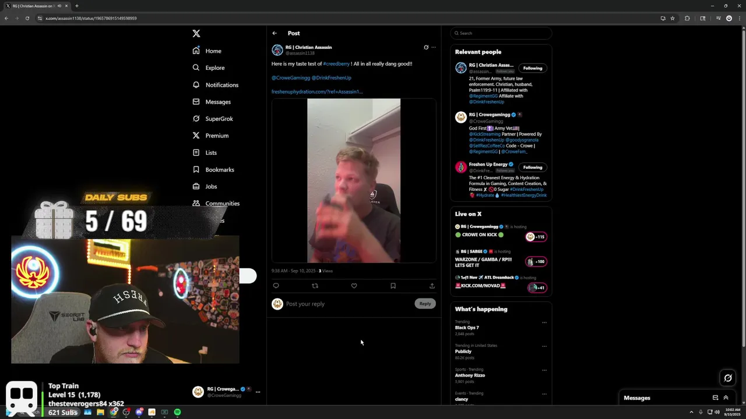Open more options for clancy trend

coord(544,394)
